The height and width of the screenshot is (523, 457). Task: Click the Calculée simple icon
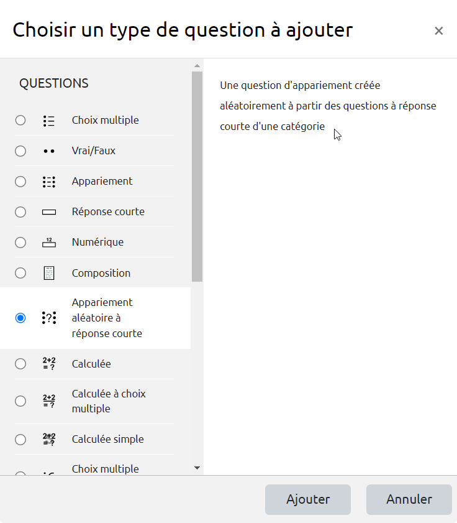[49, 439]
